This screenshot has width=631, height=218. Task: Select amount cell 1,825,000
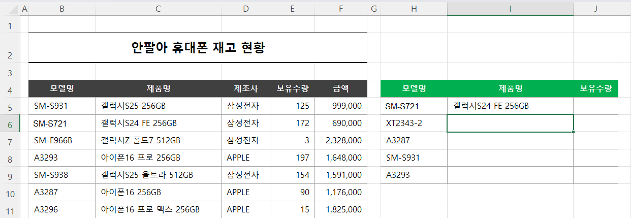tap(341, 209)
